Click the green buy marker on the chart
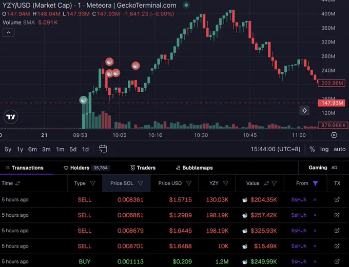349x267 pixels. 84,100
